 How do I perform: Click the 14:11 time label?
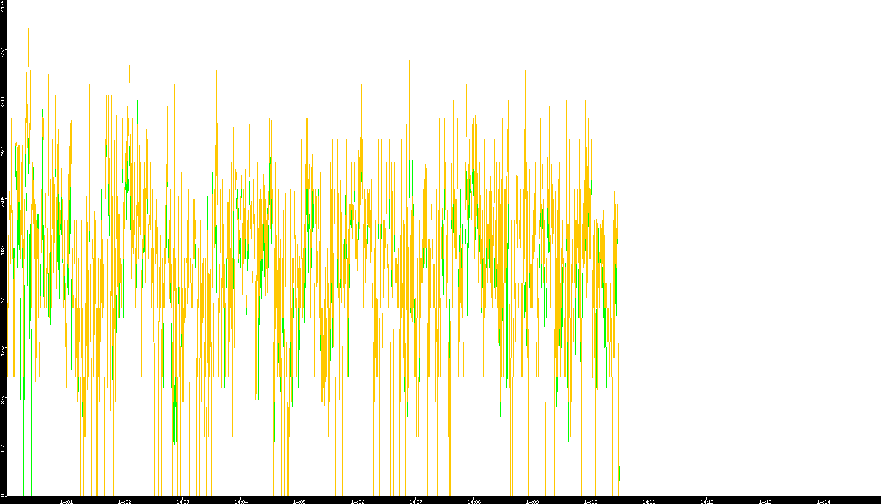[x=648, y=501]
